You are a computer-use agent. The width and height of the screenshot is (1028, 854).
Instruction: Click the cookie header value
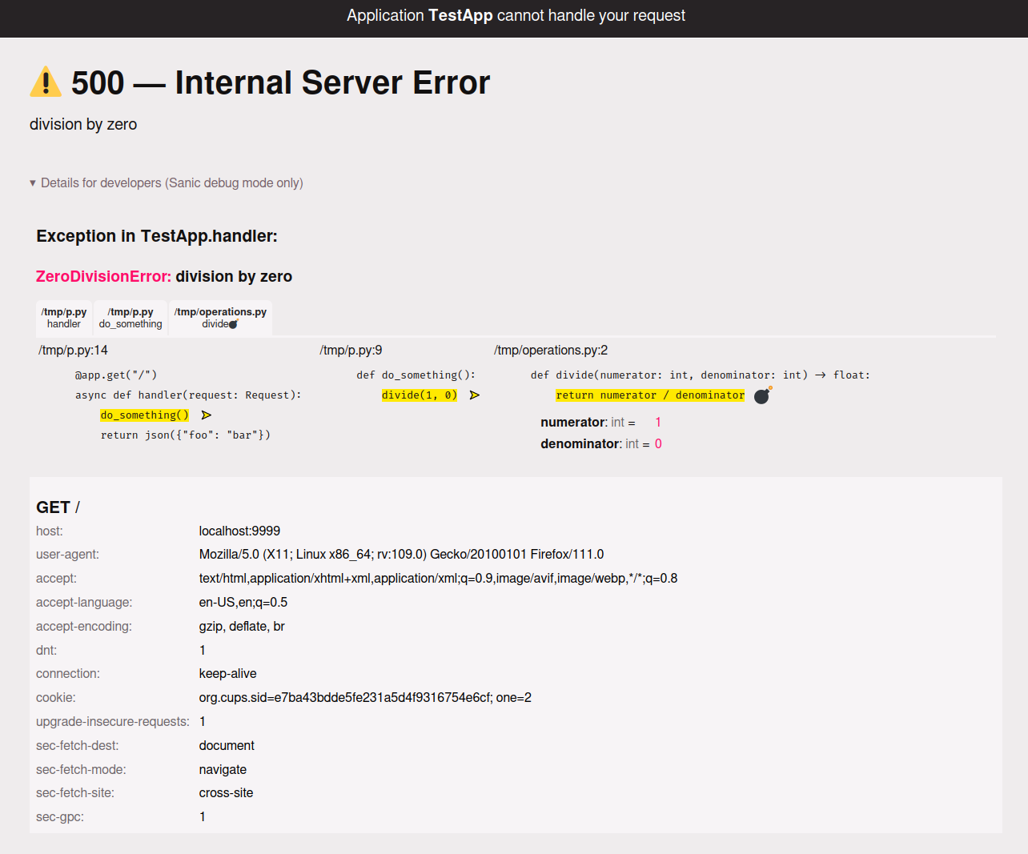click(x=365, y=698)
